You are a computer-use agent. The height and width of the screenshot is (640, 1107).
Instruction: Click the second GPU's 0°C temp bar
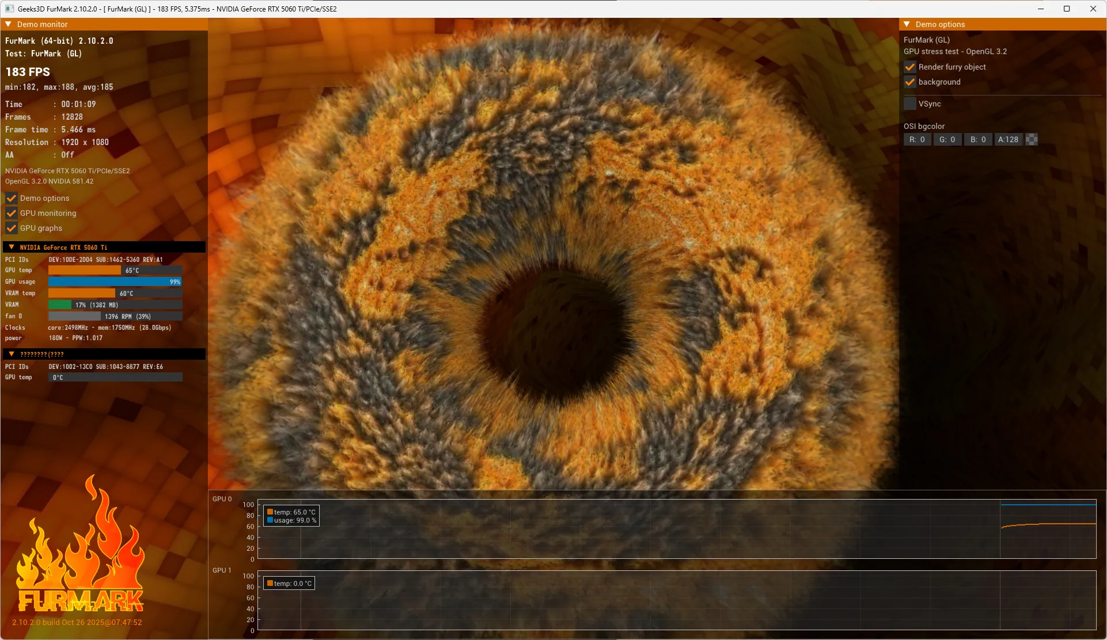coord(115,378)
